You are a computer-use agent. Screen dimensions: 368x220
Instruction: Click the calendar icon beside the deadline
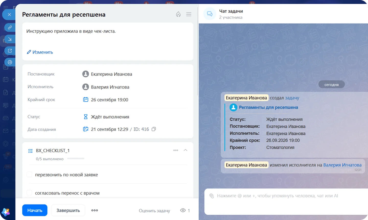coord(86,100)
